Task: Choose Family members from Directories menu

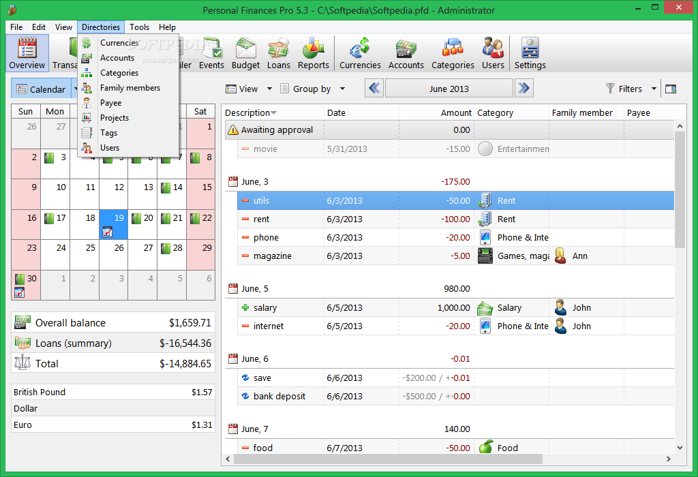Action: pos(128,88)
